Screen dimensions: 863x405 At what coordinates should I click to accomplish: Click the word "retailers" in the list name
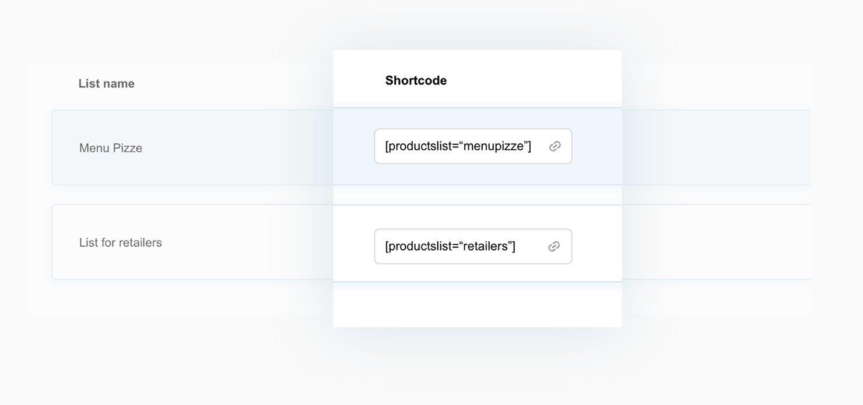tap(141, 242)
